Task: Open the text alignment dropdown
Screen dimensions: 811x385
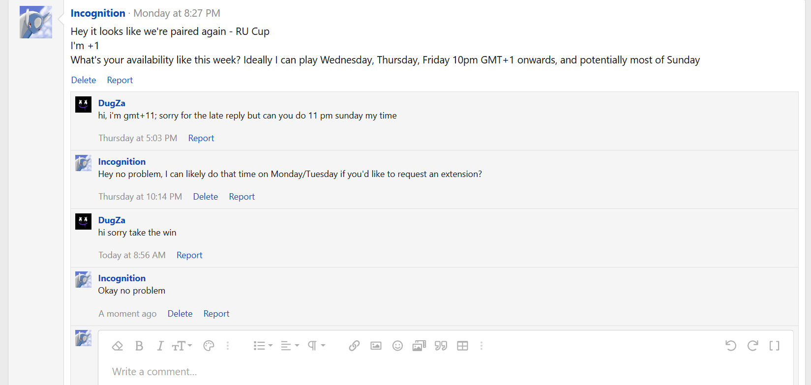Action: point(290,346)
